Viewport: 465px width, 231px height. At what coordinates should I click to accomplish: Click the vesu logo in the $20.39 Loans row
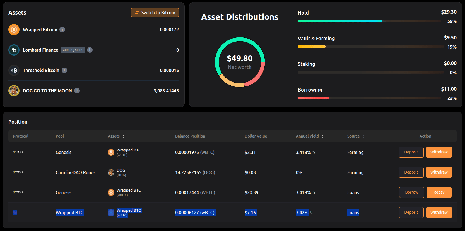point(18,192)
